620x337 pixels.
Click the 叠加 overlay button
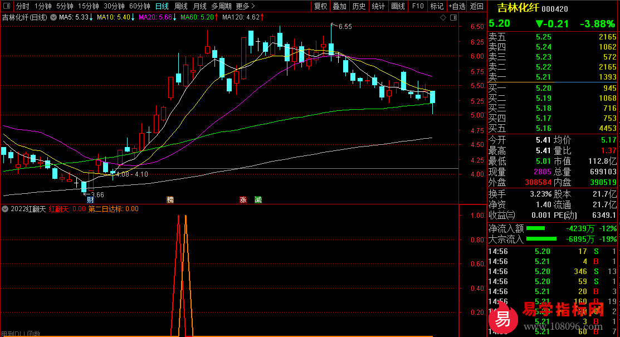tap(339, 6)
